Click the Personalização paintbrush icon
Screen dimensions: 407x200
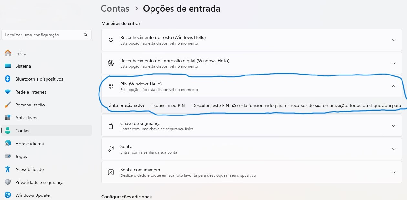click(8, 105)
